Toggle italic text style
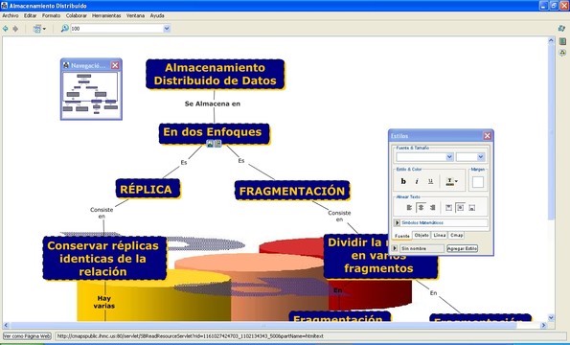 (417, 181)
